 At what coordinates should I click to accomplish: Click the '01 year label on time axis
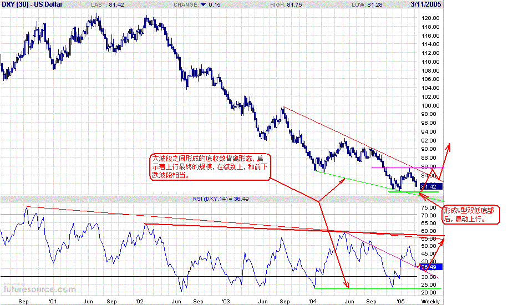click(x=53, y=302)
